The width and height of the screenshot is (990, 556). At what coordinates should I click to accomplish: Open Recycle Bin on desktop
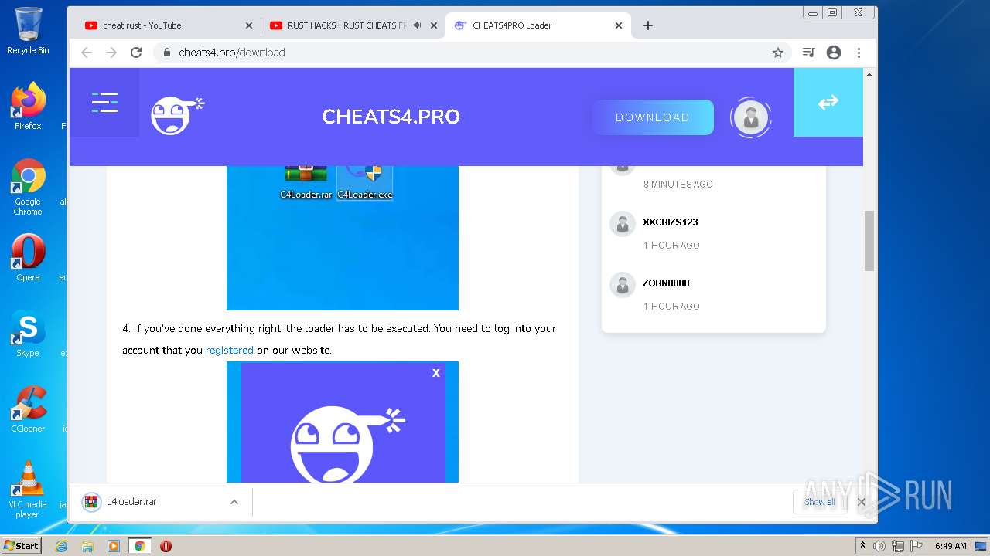coord(28,31)
